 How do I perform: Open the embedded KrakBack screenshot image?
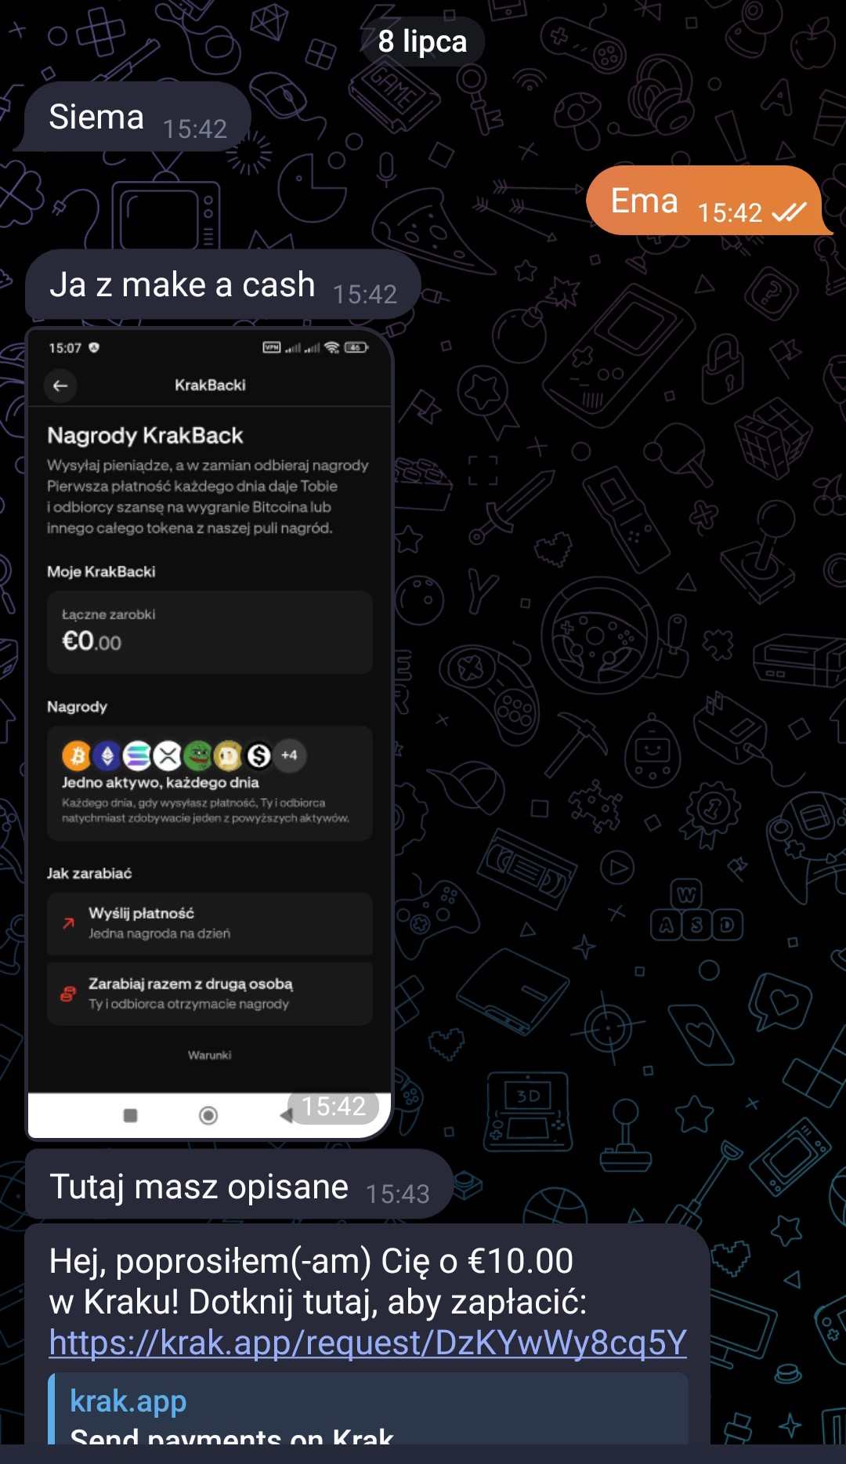209,734
